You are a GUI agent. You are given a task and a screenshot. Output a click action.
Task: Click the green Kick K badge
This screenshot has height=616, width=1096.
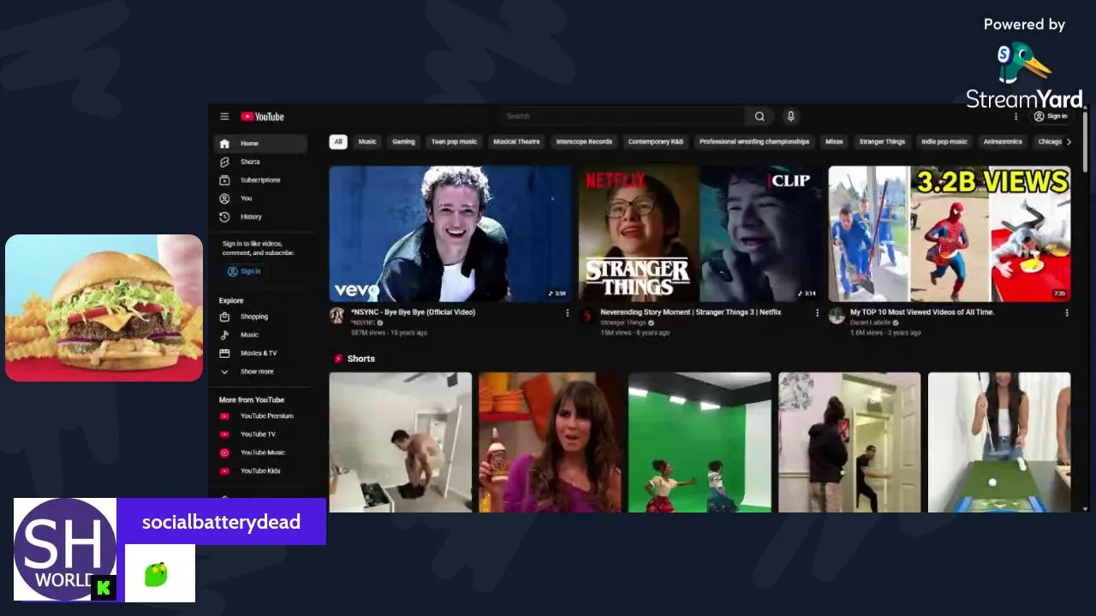point(104,588)
